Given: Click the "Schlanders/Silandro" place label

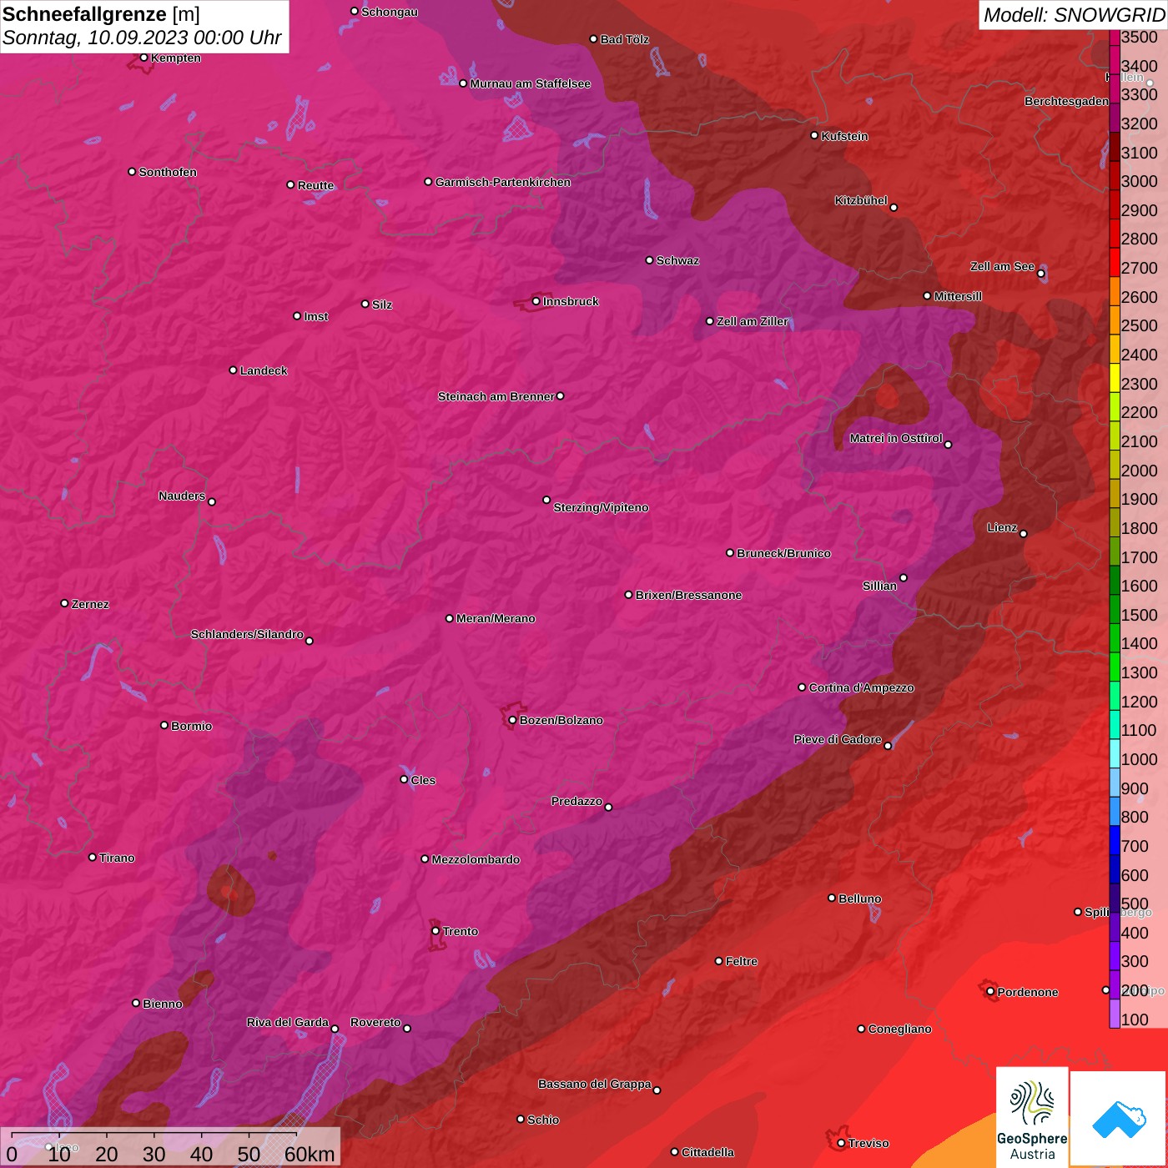Looking at the screenshot, I should (247, 634).
